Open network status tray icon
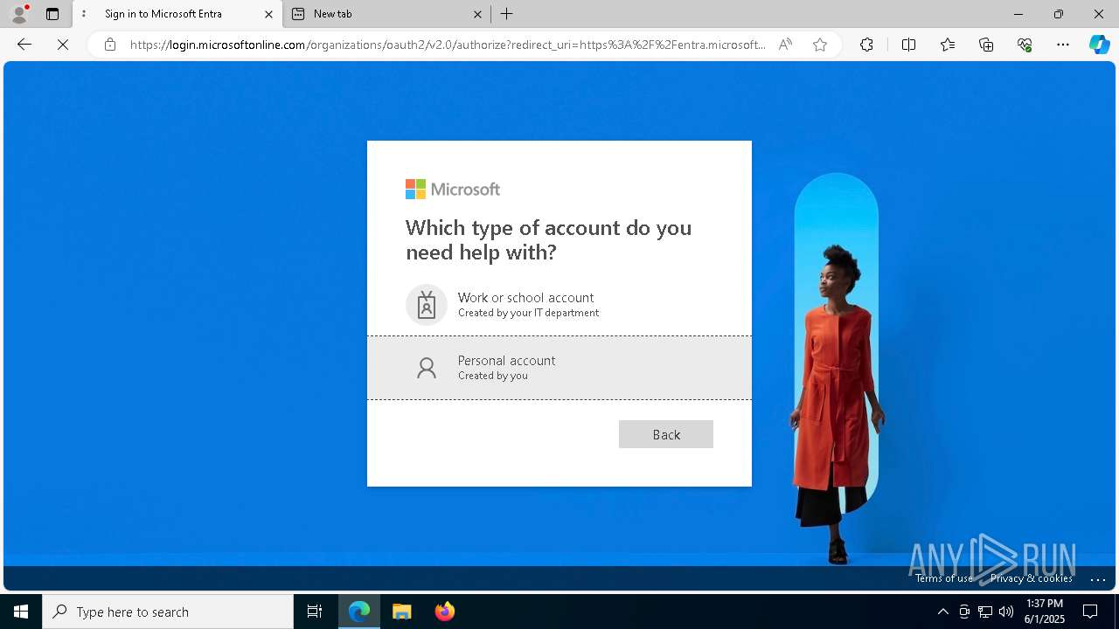The image size is (1119, 629). click(x=985, y=612)
